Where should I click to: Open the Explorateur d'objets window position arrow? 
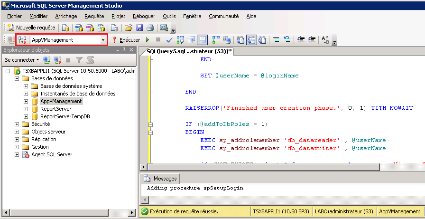click(118, 50)
